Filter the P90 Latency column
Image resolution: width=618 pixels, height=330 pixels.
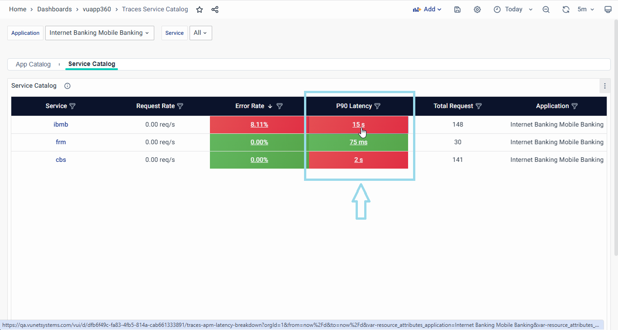[x=378, y=106]
